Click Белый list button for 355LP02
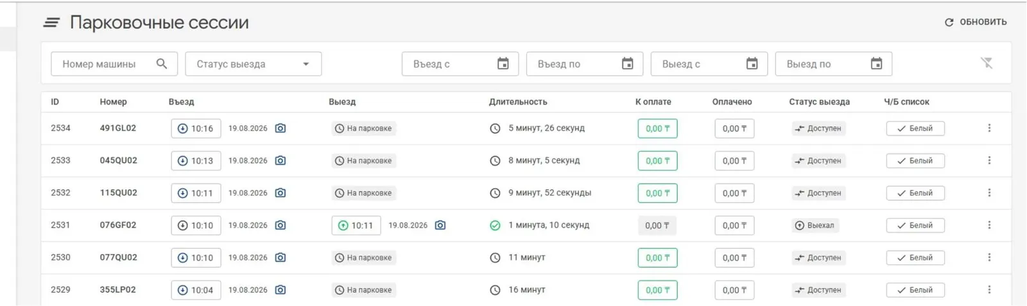Screen dimensions: 1027x306 [915, 290]
